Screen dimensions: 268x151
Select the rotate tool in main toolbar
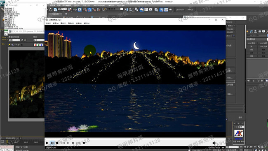click(51, 10)
